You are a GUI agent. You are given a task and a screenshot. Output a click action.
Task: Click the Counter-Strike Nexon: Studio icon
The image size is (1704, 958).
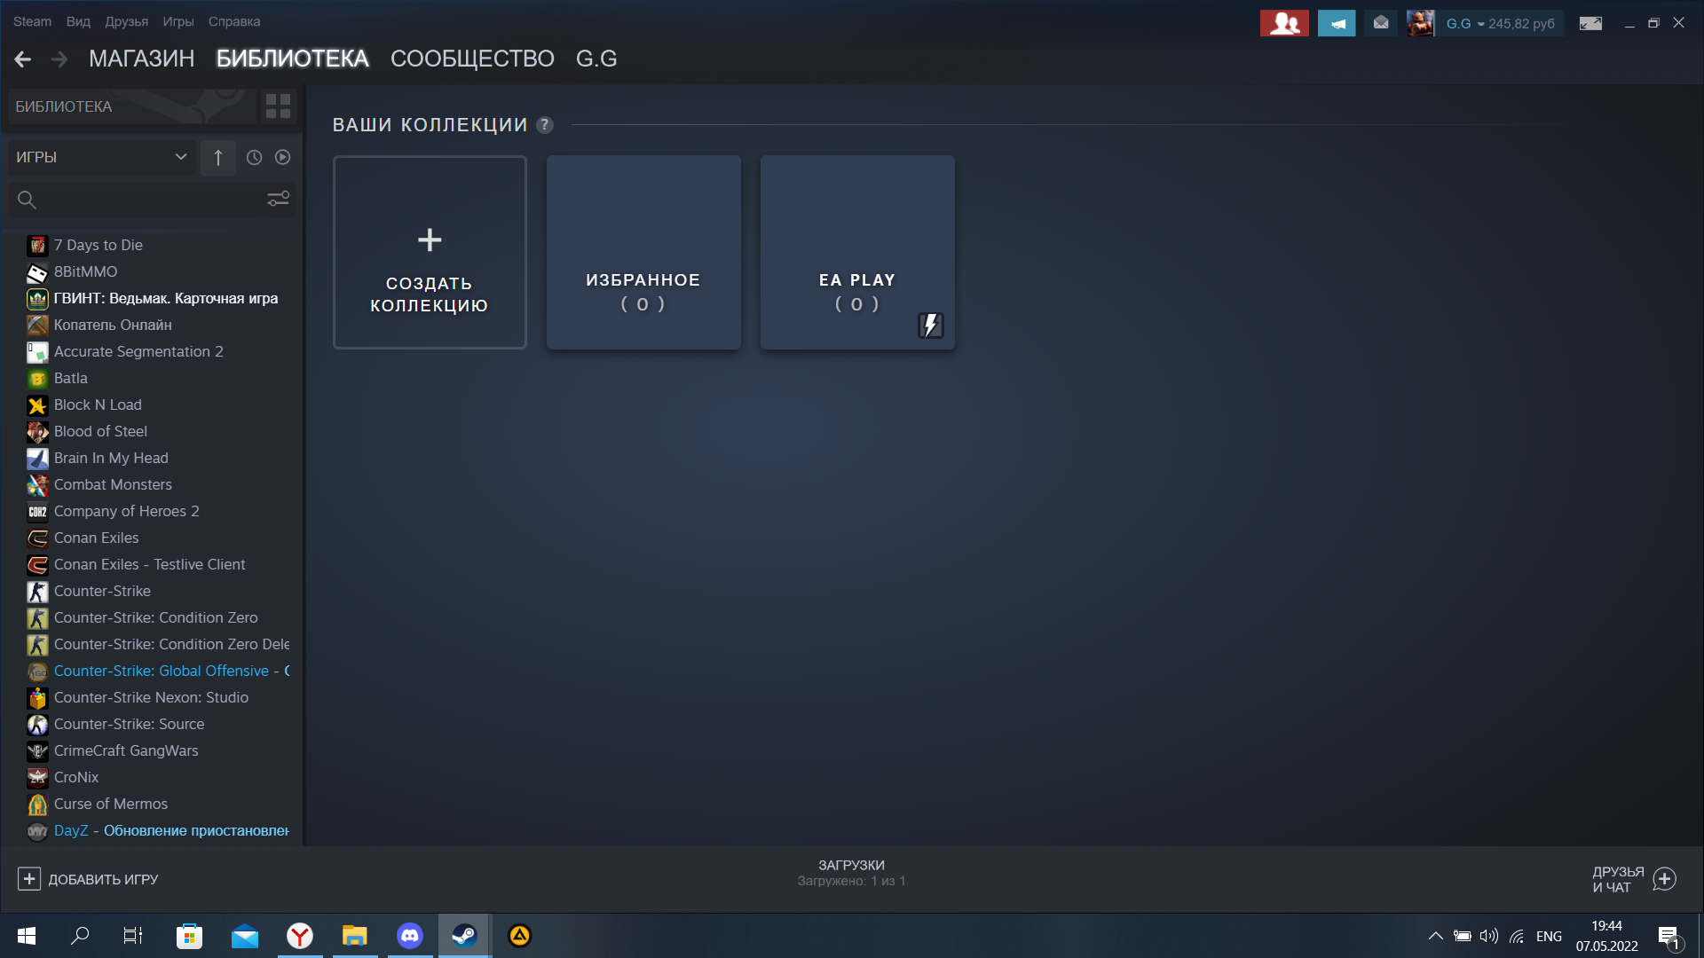pyautogui.click(x=37, y=698)
